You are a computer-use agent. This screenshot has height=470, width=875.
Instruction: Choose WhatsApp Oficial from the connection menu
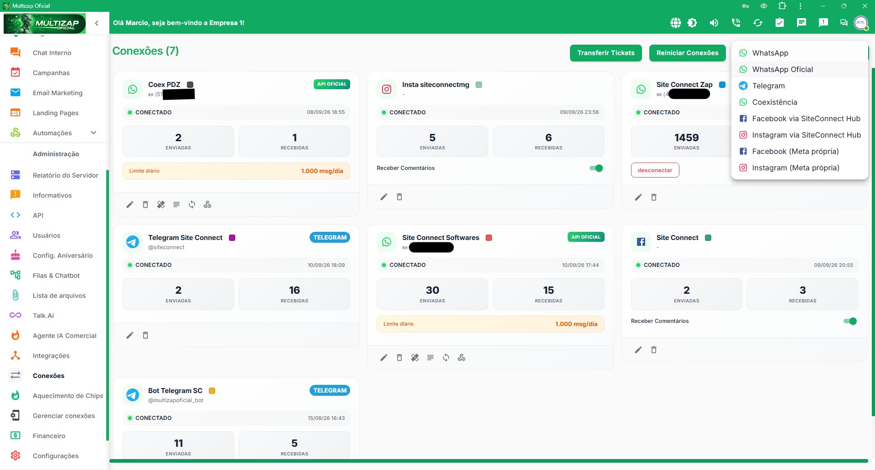799,69
